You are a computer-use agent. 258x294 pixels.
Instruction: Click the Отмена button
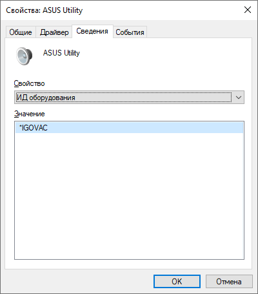click(x=229, y=281)
